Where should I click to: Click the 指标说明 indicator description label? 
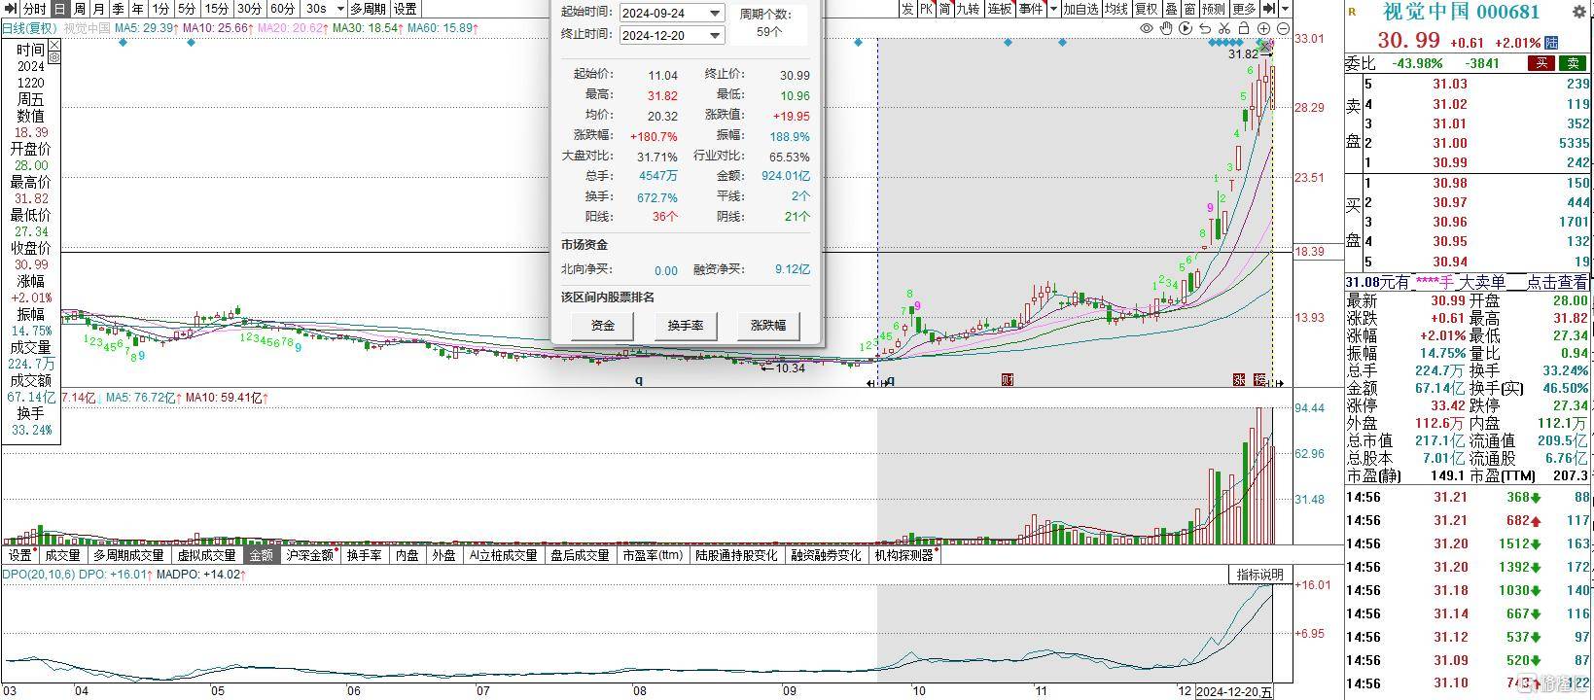click(1259, 575)
